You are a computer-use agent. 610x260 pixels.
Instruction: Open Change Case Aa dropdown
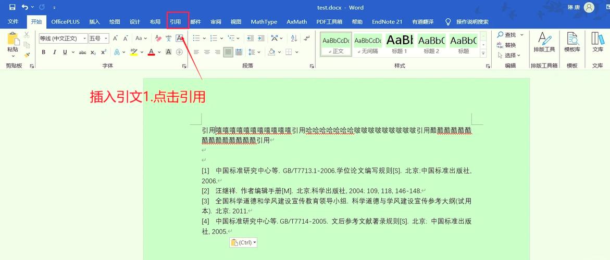click(x=141, y=38)
